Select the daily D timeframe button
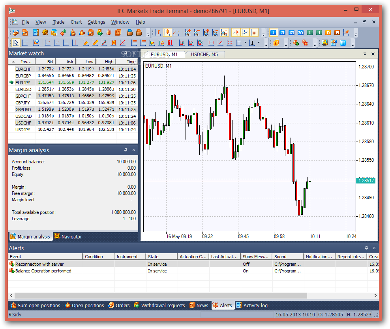390x329 pixels. (x=328, y=33)
